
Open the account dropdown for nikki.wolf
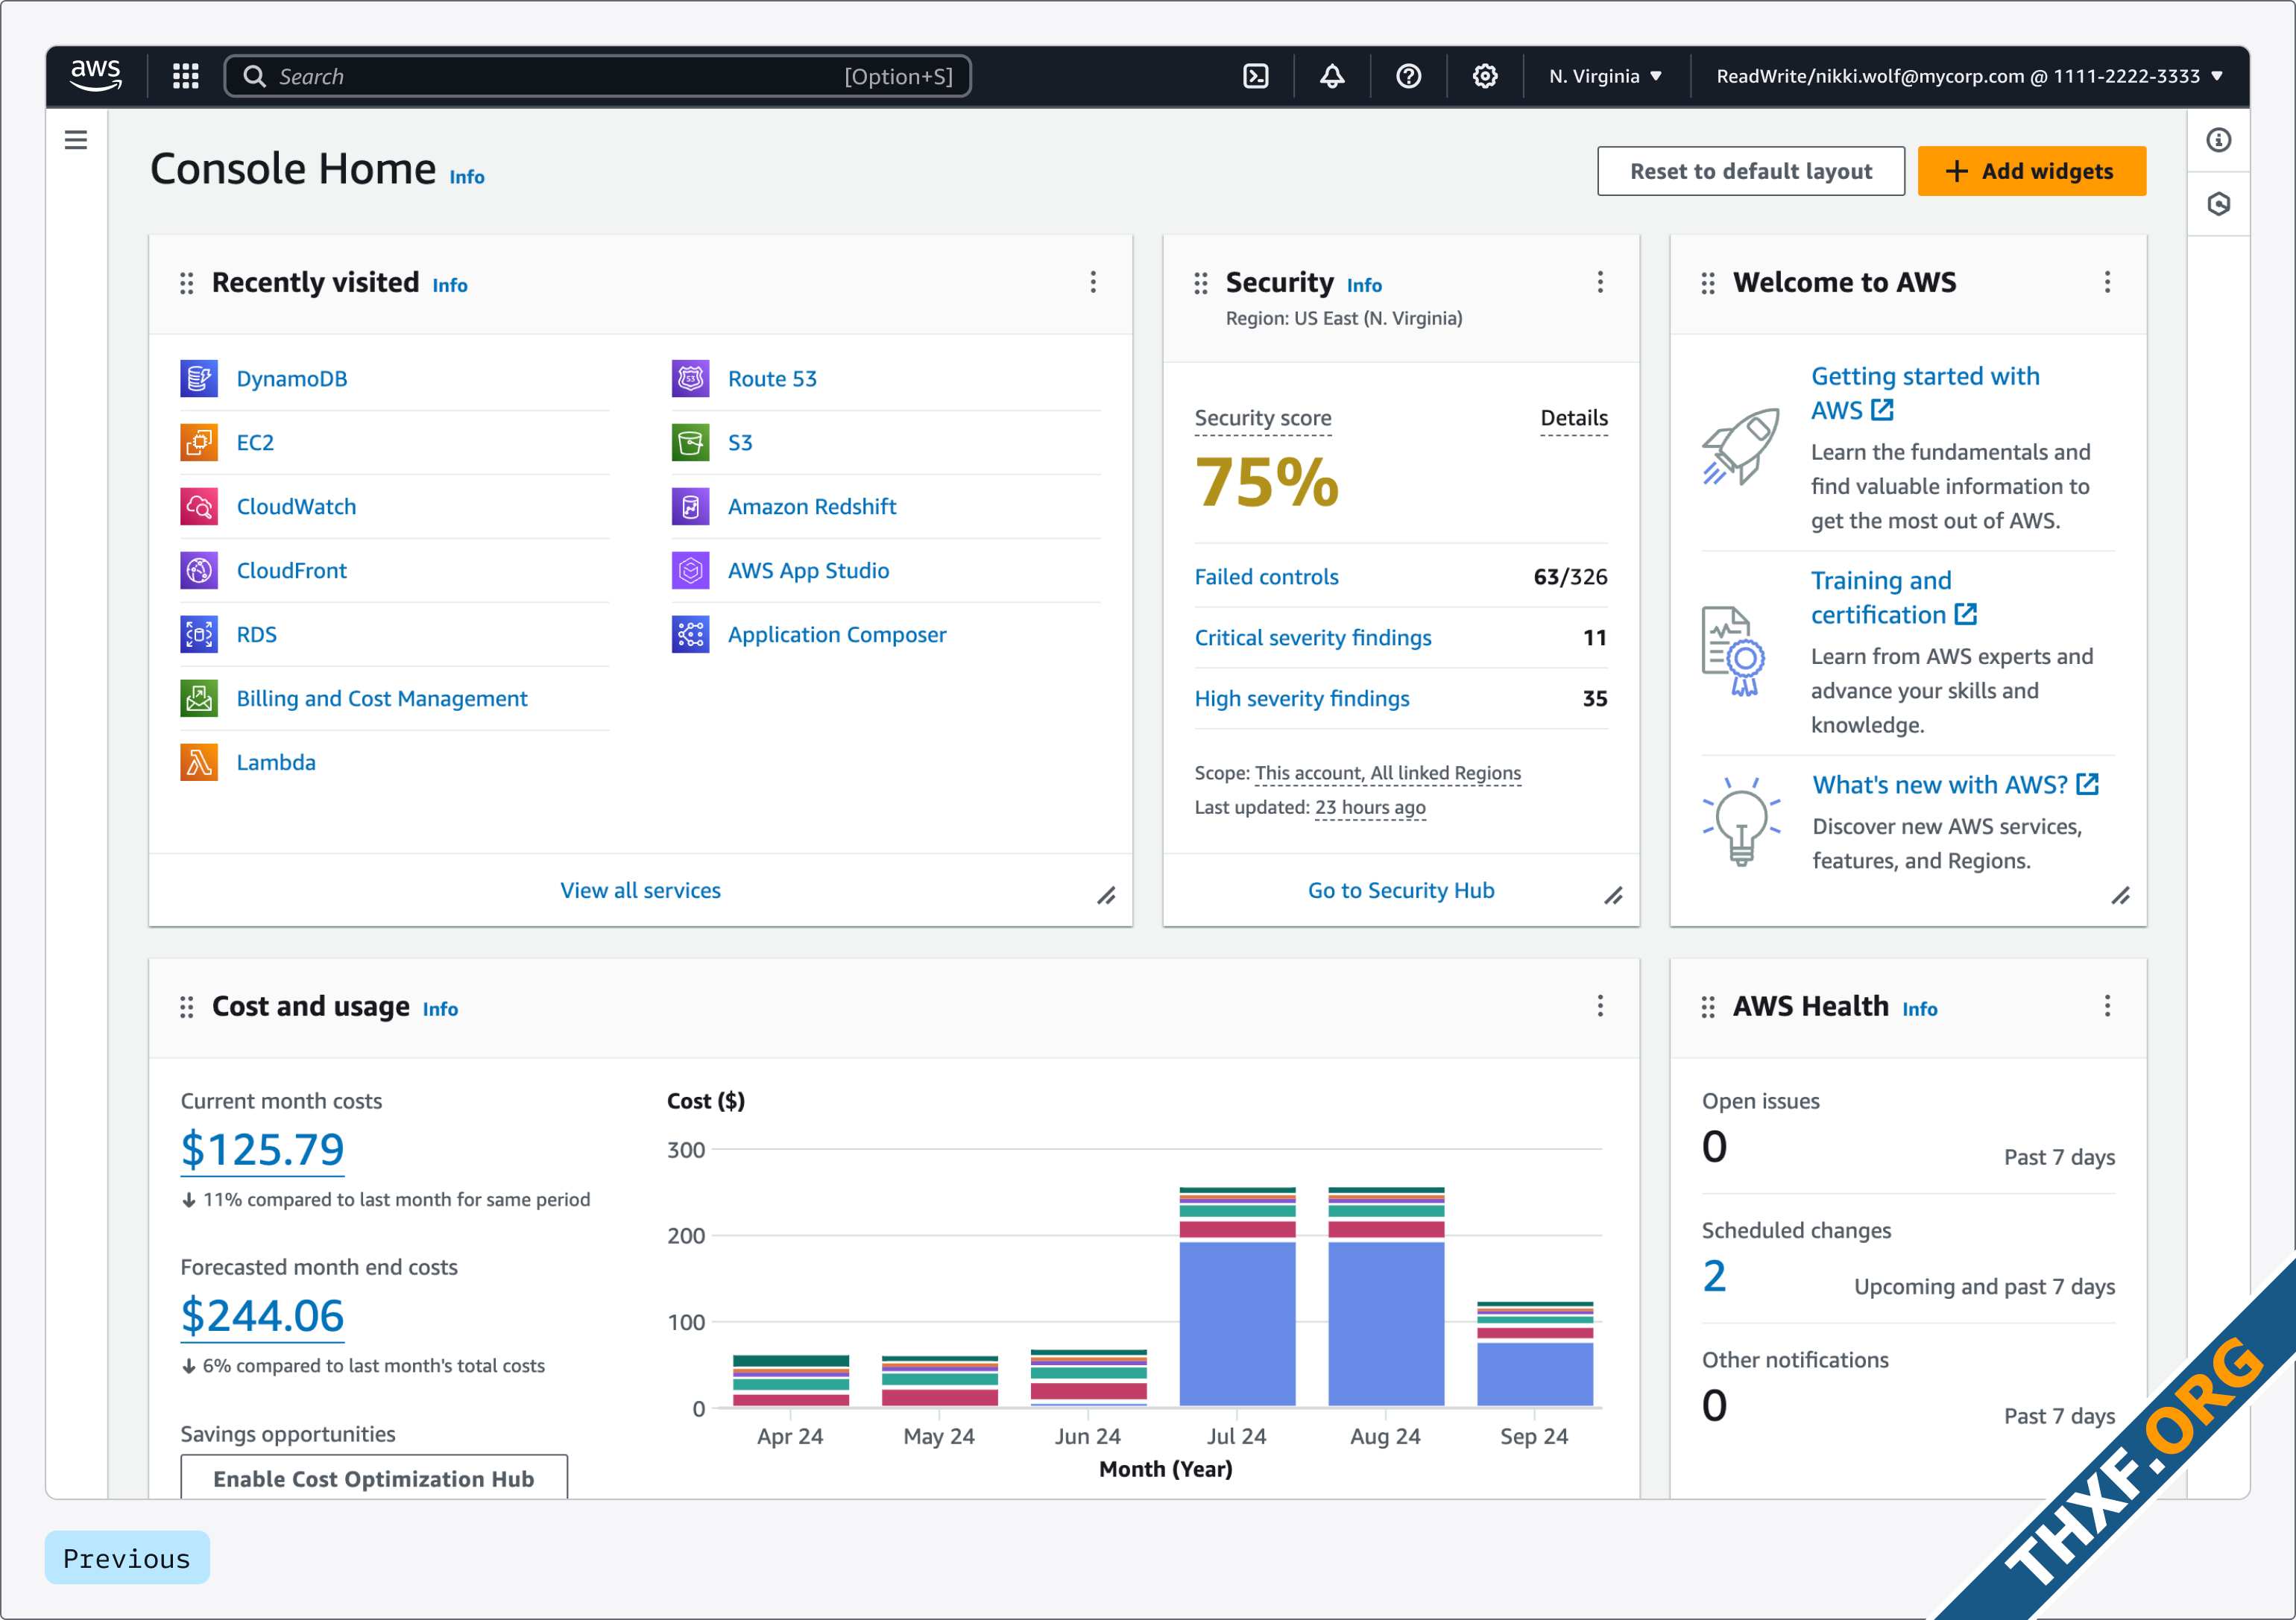coord(1969,76)
